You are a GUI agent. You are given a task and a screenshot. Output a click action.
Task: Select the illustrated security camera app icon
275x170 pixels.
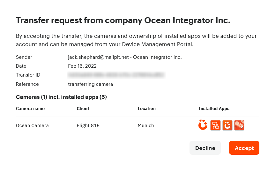239,125
